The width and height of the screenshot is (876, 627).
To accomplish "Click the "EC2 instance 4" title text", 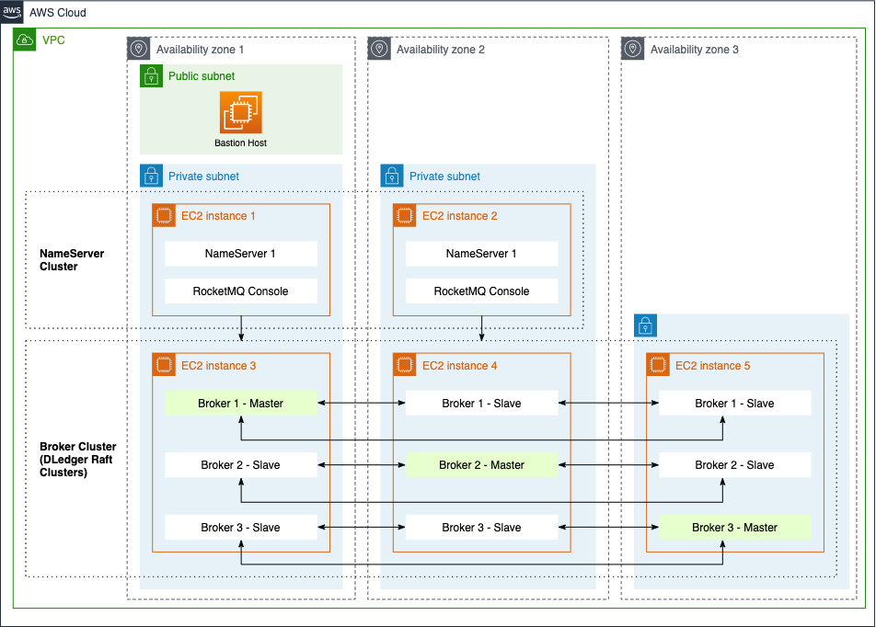I will 460,366.
